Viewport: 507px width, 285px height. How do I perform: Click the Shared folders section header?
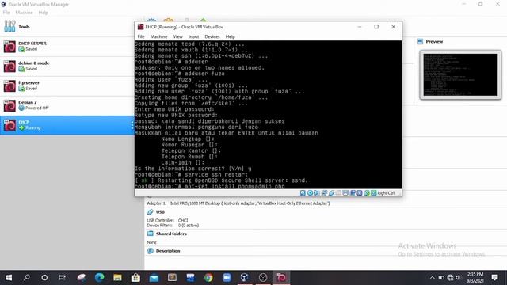coord(171,234)
